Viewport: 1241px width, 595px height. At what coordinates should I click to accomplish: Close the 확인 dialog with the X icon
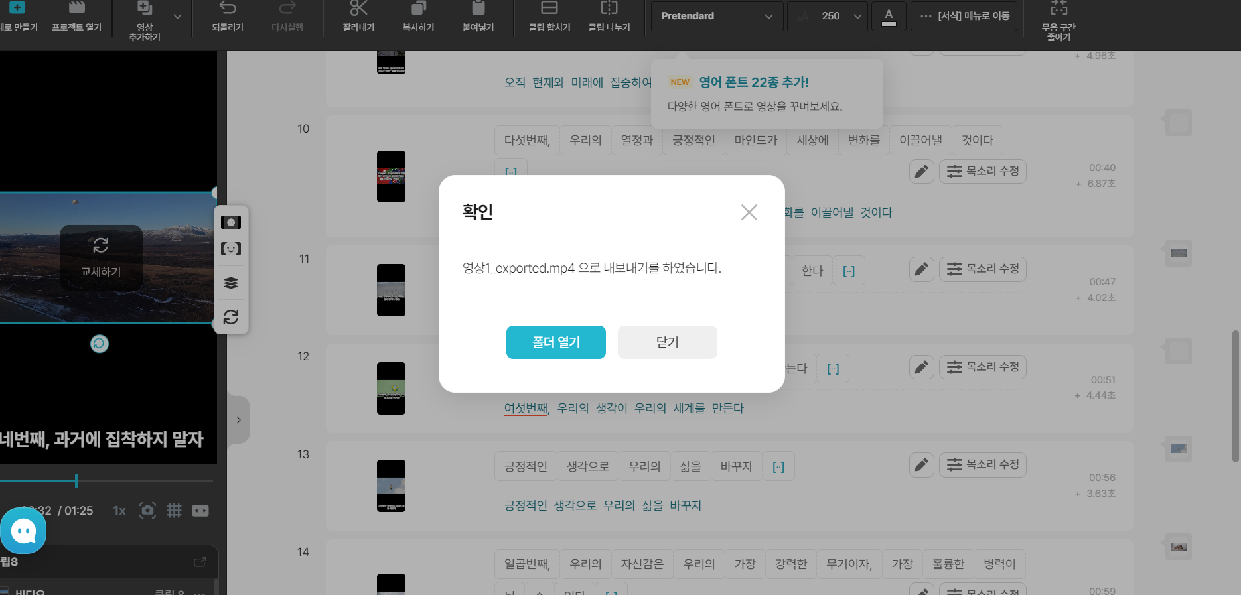pyautogui.click(x=749, y=212)
